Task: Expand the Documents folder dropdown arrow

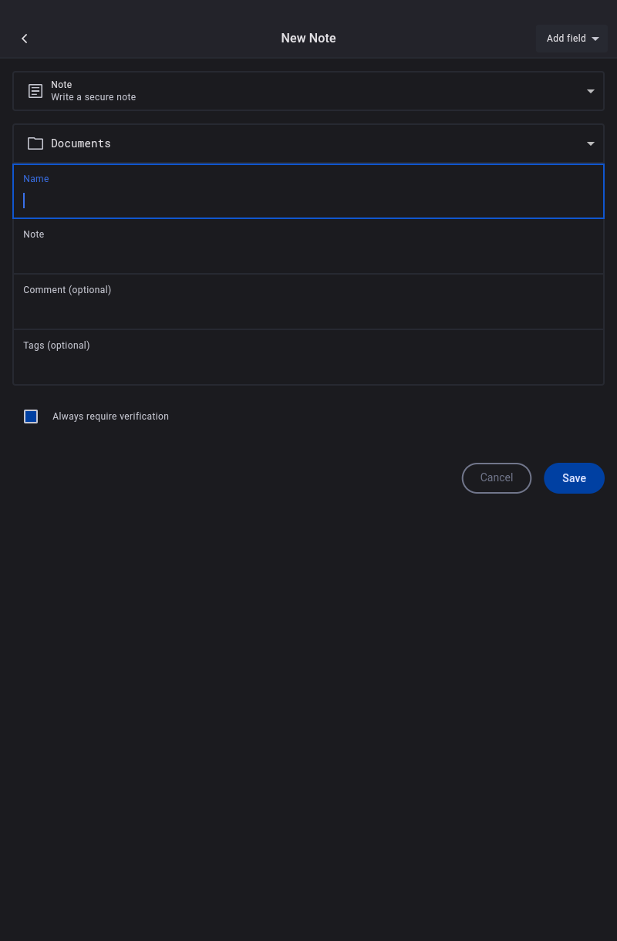Action: pos(591,143)
